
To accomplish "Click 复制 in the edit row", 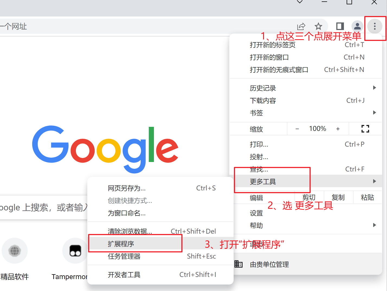I will (x=338, y=197).
